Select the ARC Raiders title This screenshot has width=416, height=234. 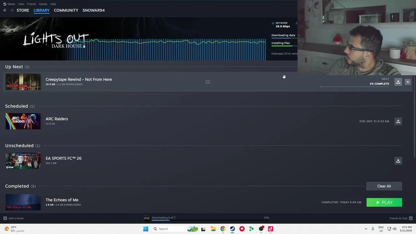coord(57,119)
